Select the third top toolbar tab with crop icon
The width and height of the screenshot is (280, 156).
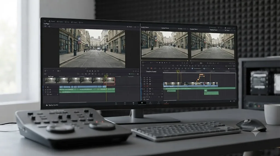click(67, 22)
